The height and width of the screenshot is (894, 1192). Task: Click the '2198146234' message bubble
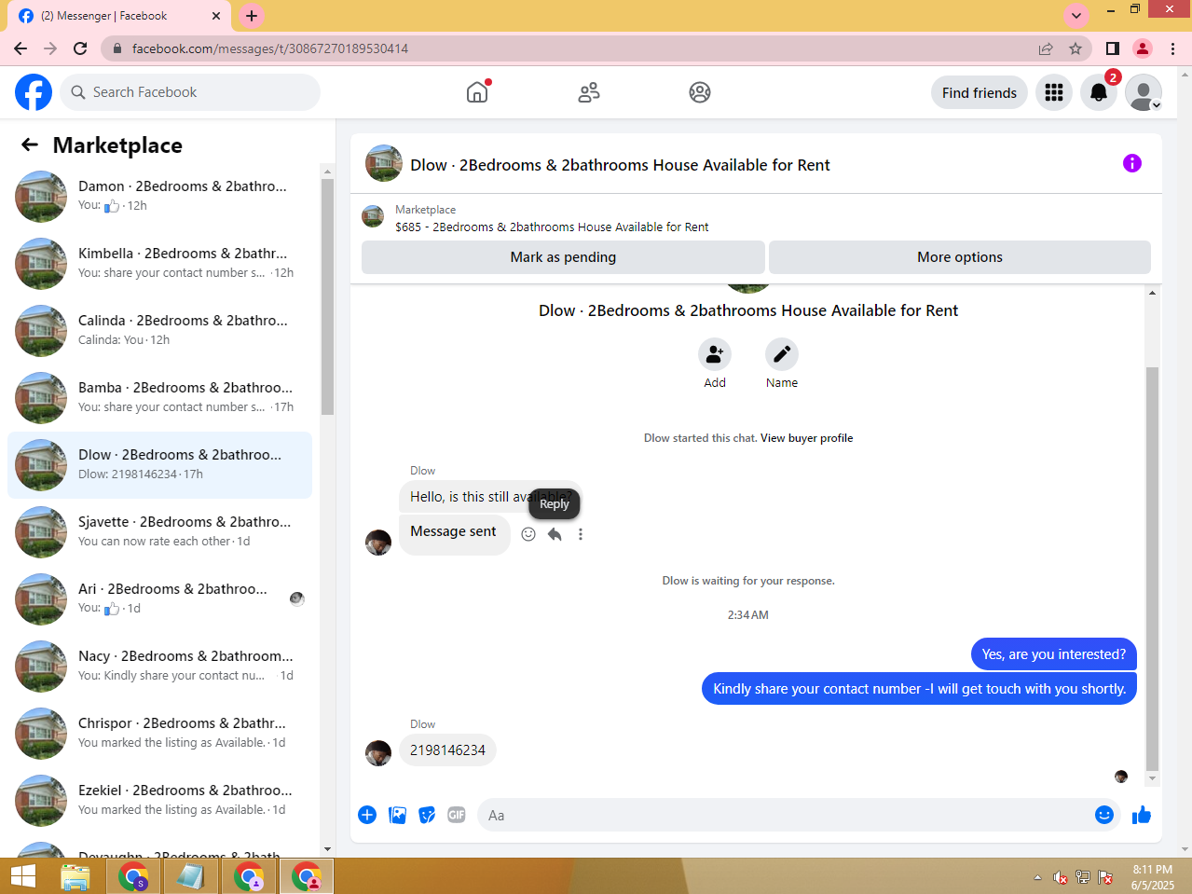pyautogui.click(x=447, y=750)
